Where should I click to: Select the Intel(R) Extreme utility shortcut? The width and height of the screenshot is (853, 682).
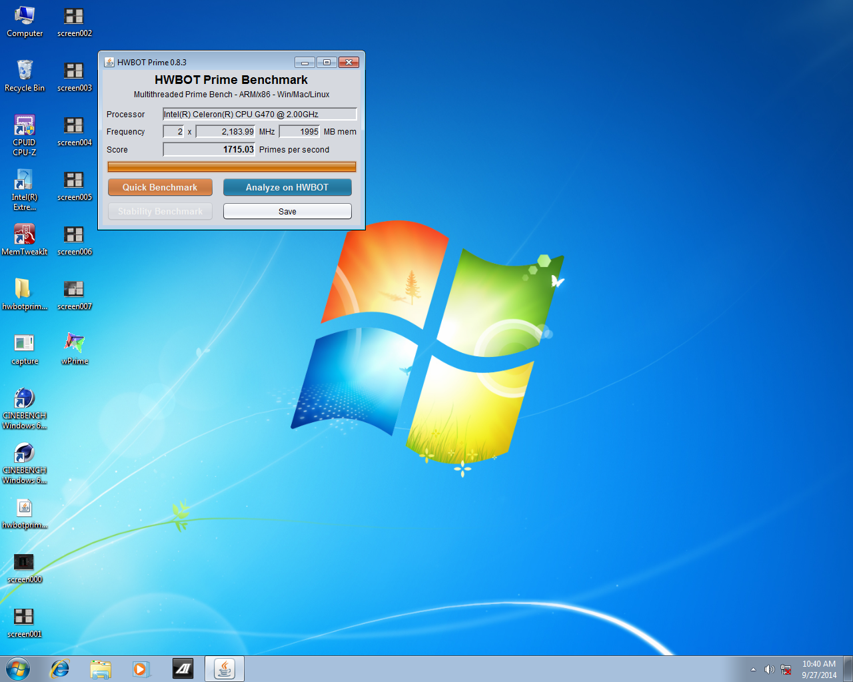(x=25, y=190)
